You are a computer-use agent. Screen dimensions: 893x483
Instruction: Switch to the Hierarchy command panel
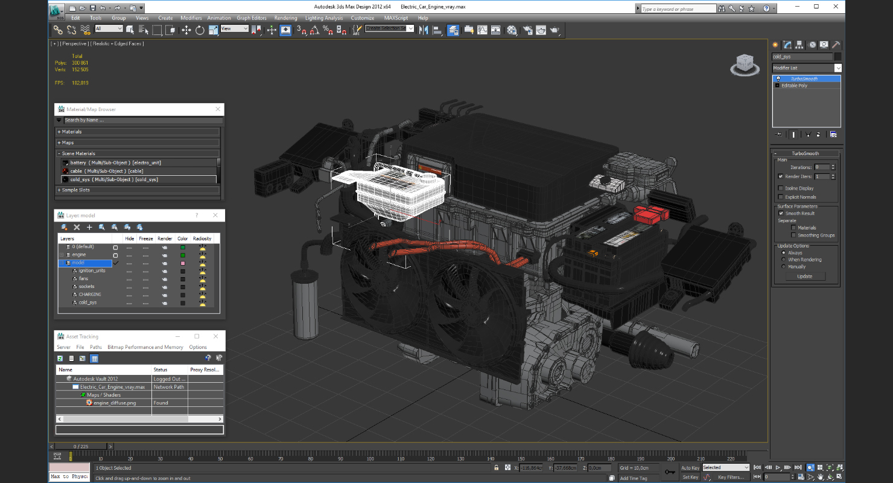(x=799, y=45)
